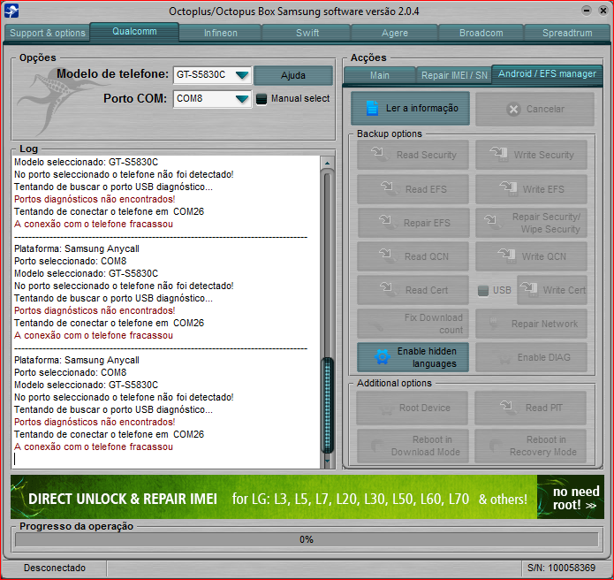Click the operation progress bar at 0%
This screenshot has width=614, height=580.
307,539
